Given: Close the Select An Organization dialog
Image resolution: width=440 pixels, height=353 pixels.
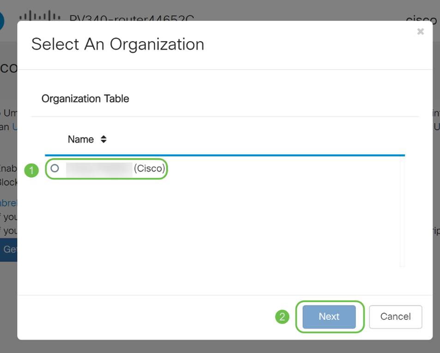Looking at the screenshot, I should click(420, 31).
